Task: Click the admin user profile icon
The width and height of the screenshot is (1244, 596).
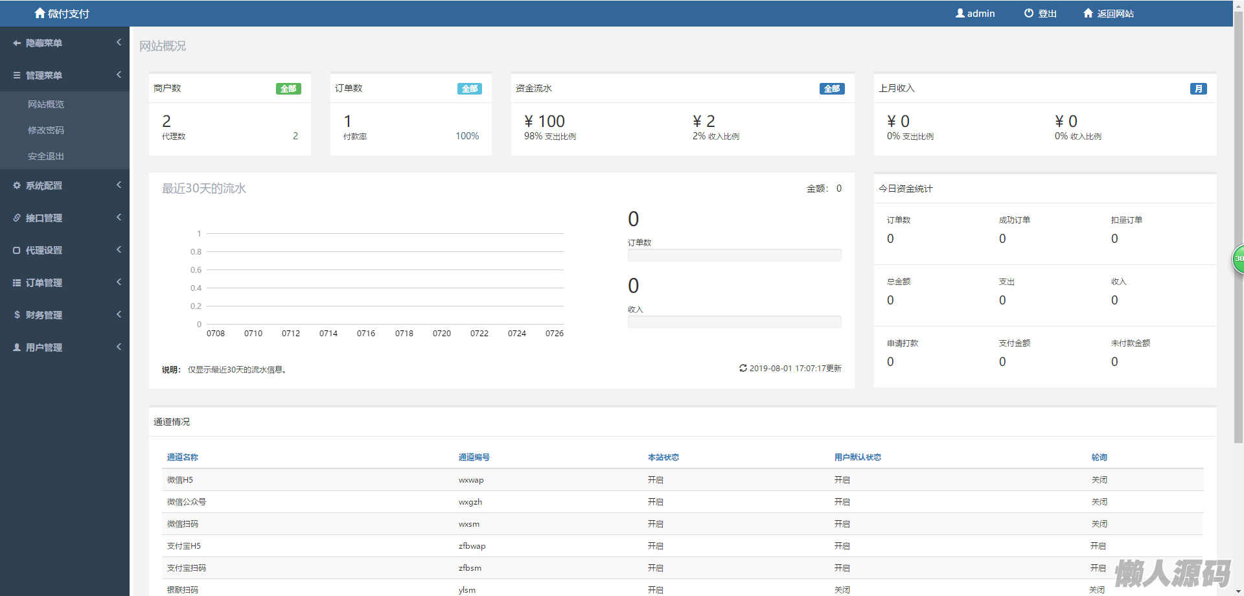Action: click(960, 13)
